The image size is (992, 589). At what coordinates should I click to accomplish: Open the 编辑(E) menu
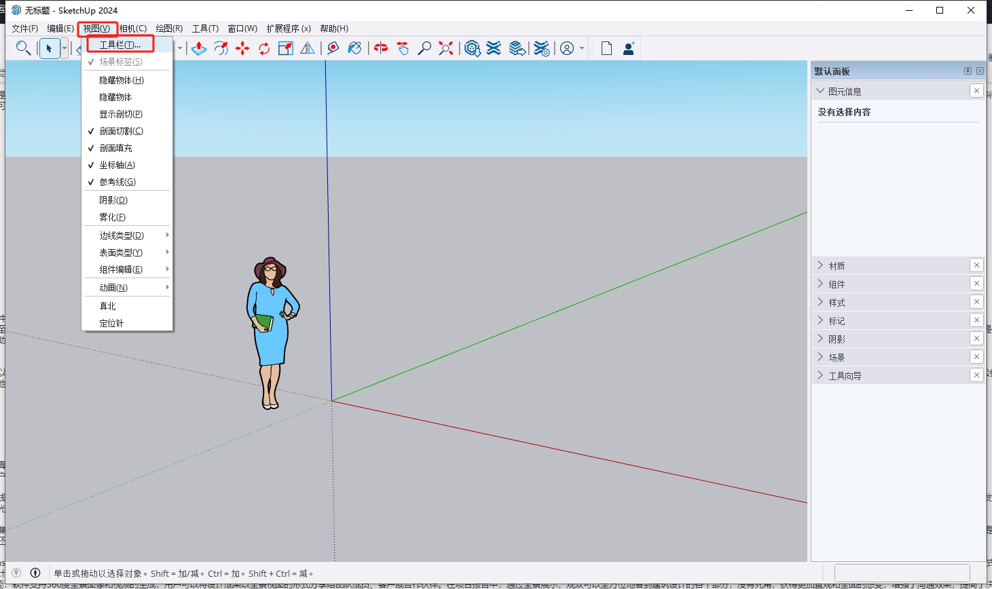60,28
